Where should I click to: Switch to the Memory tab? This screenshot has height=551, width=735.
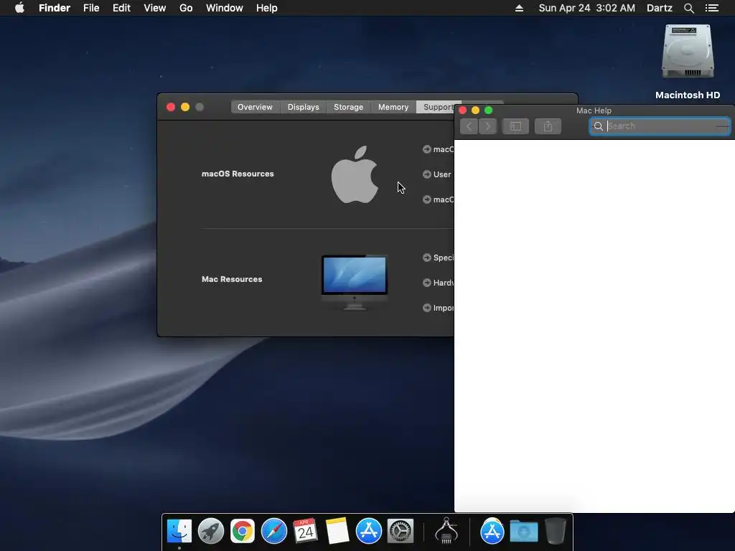coord(393,107)
